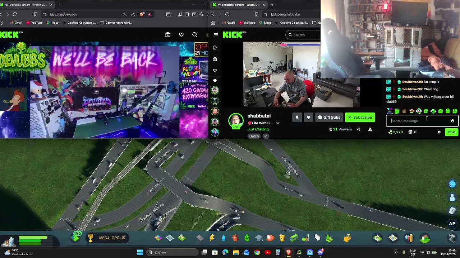460x258 pixels.
Task: Follow shabbatai with the heart button
Action: [x=308, y=118]
